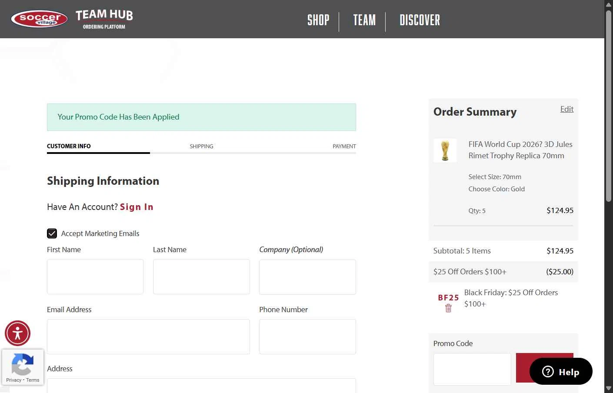
Task: Click the red promo code apply button
Action: [x=544, y=368]
